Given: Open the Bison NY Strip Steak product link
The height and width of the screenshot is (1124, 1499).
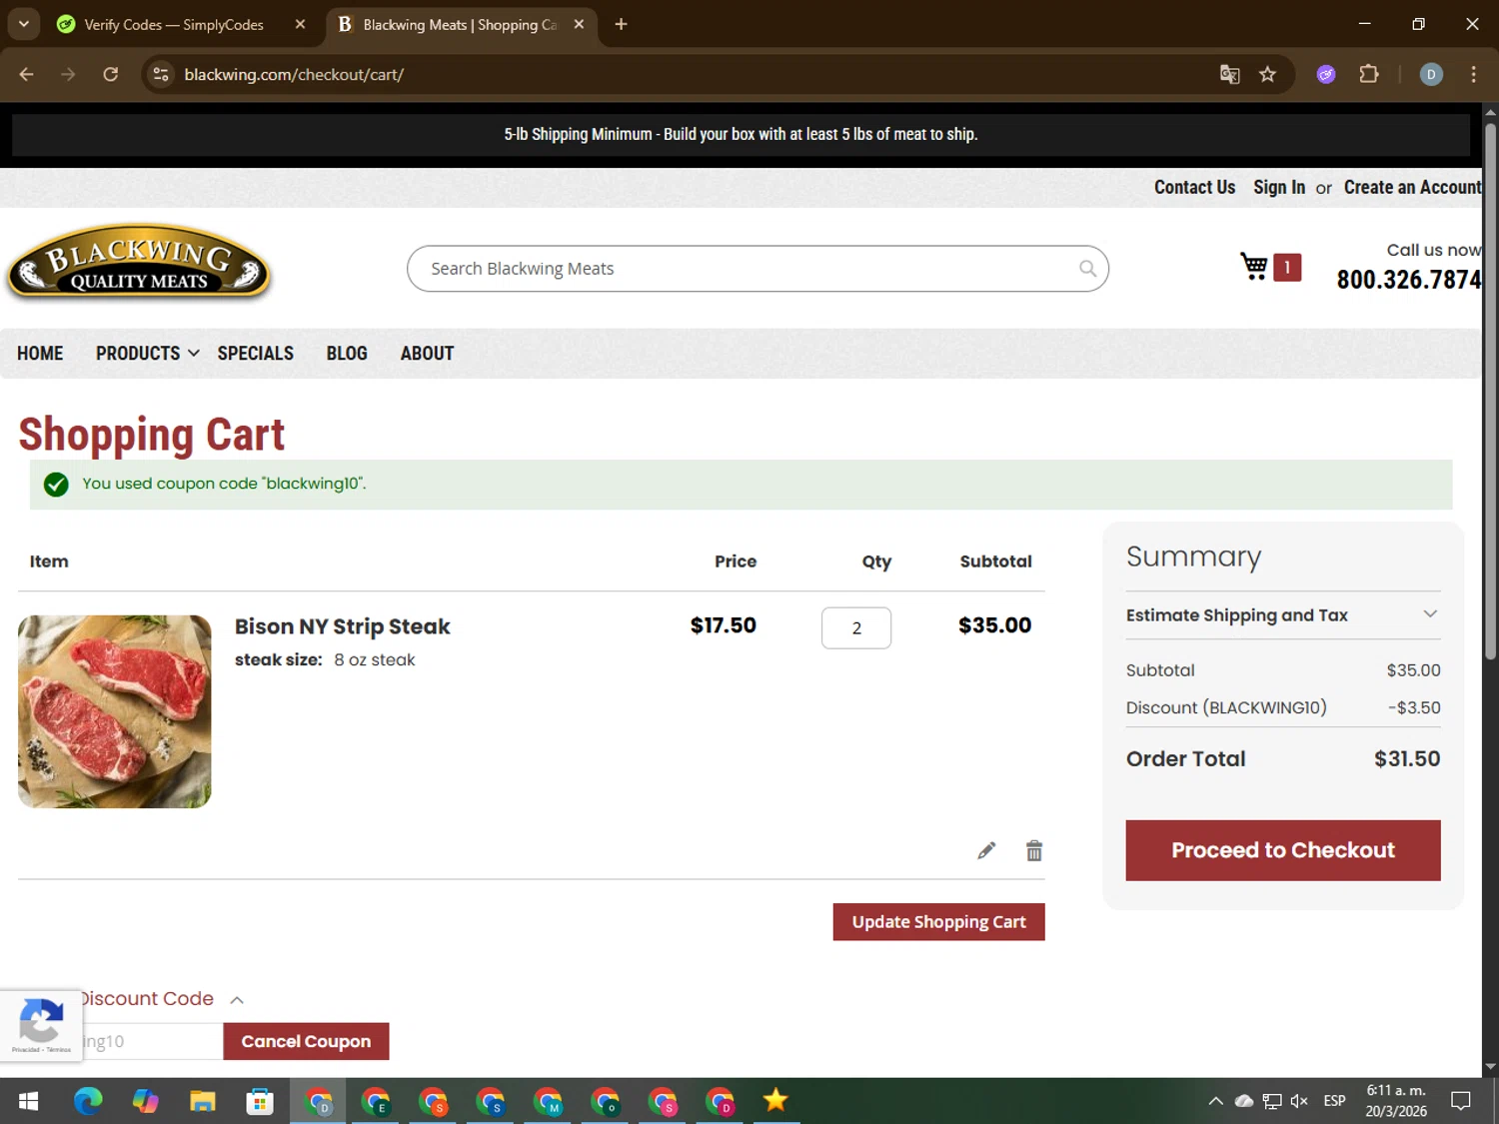Looking at the screenshot, I should coord(343,626).
